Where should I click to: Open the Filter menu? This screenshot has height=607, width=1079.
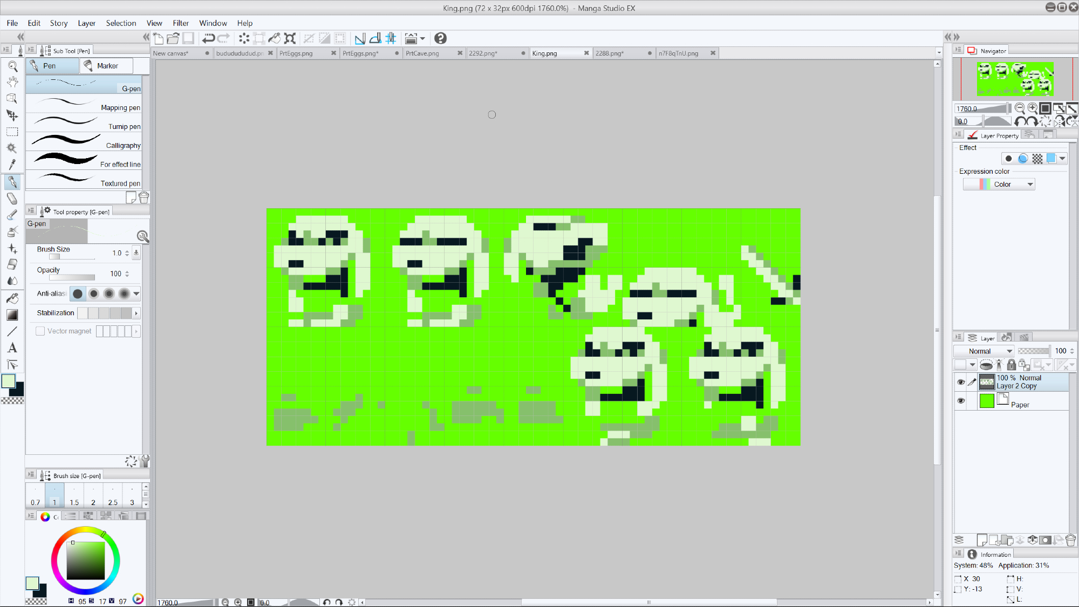(x=181, y=23)
